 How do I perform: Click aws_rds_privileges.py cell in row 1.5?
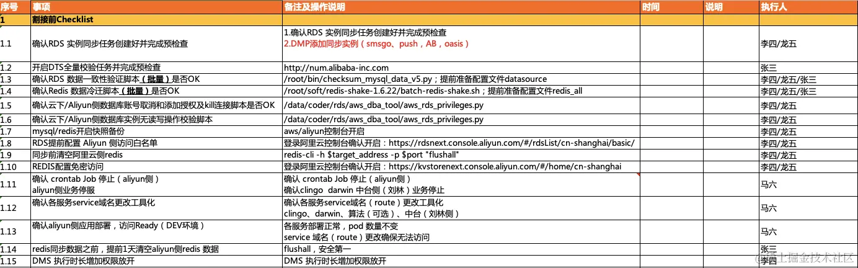pyautogui.click(x=461, y=105)
